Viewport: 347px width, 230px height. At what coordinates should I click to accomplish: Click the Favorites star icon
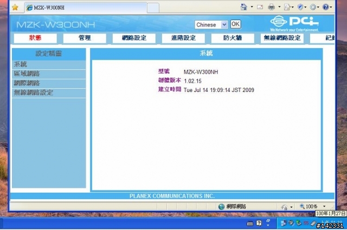pos(15,8)
